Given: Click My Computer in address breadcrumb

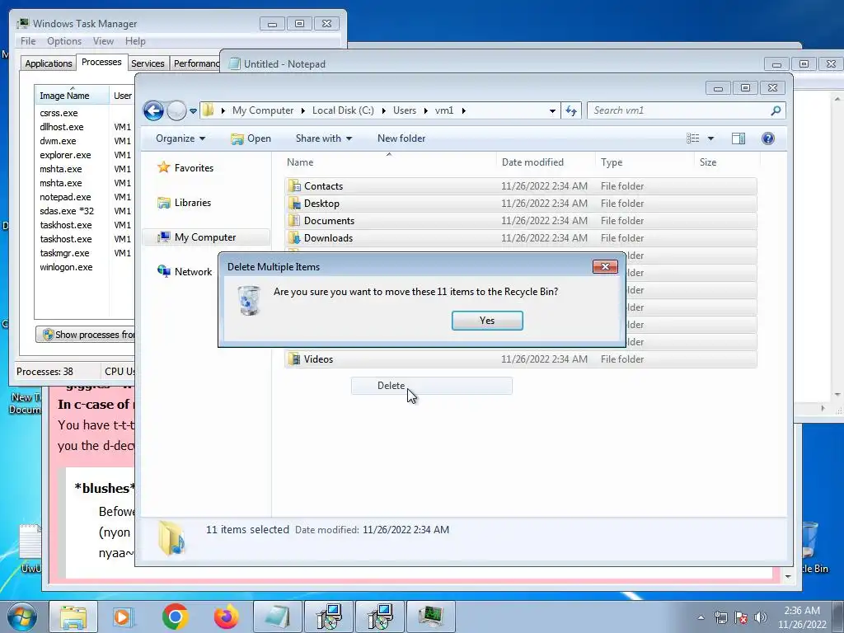Looking at the screenshot, I should (x=263, y=110).
